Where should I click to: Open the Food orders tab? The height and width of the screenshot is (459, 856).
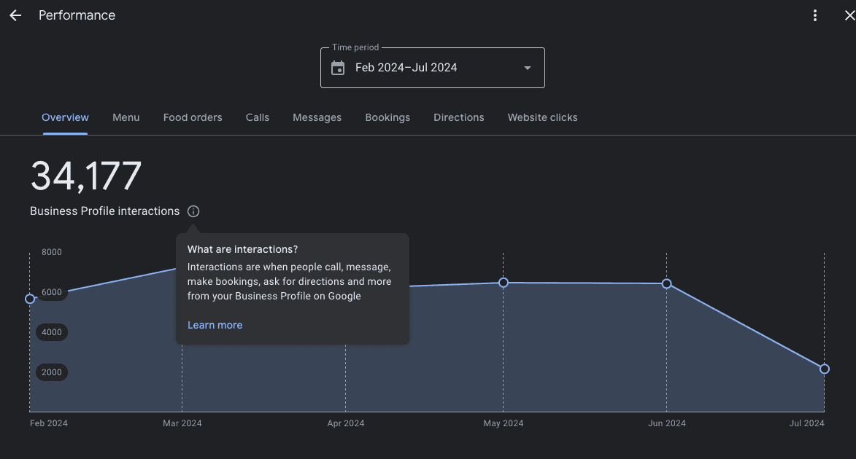click(193, 117)
